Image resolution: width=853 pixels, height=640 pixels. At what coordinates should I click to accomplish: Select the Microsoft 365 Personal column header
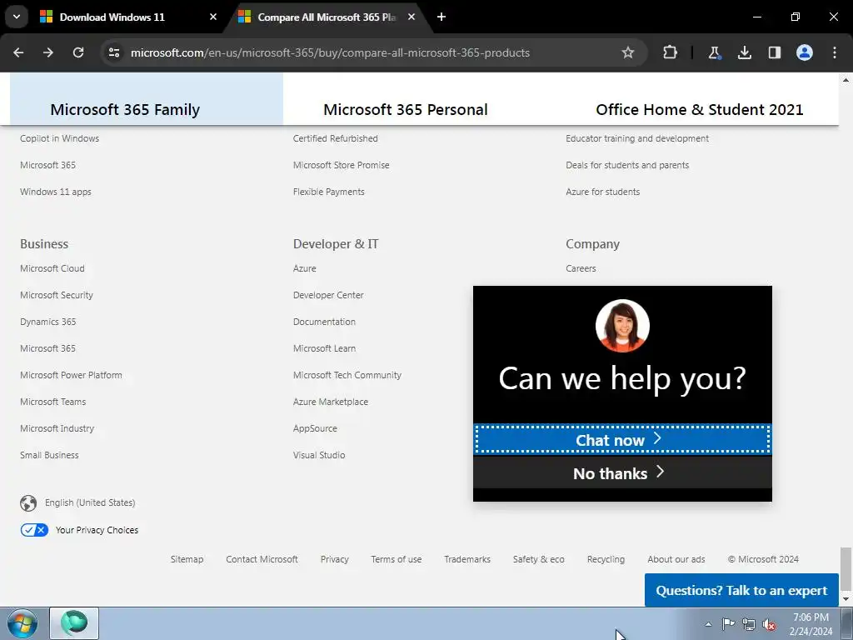[x=406, y=109]
